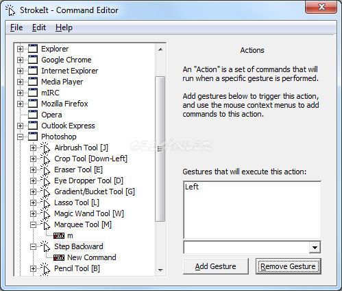Open the gesture selection dropdown arrow
Screen dimensions: 342x291
tap(315, 247)
